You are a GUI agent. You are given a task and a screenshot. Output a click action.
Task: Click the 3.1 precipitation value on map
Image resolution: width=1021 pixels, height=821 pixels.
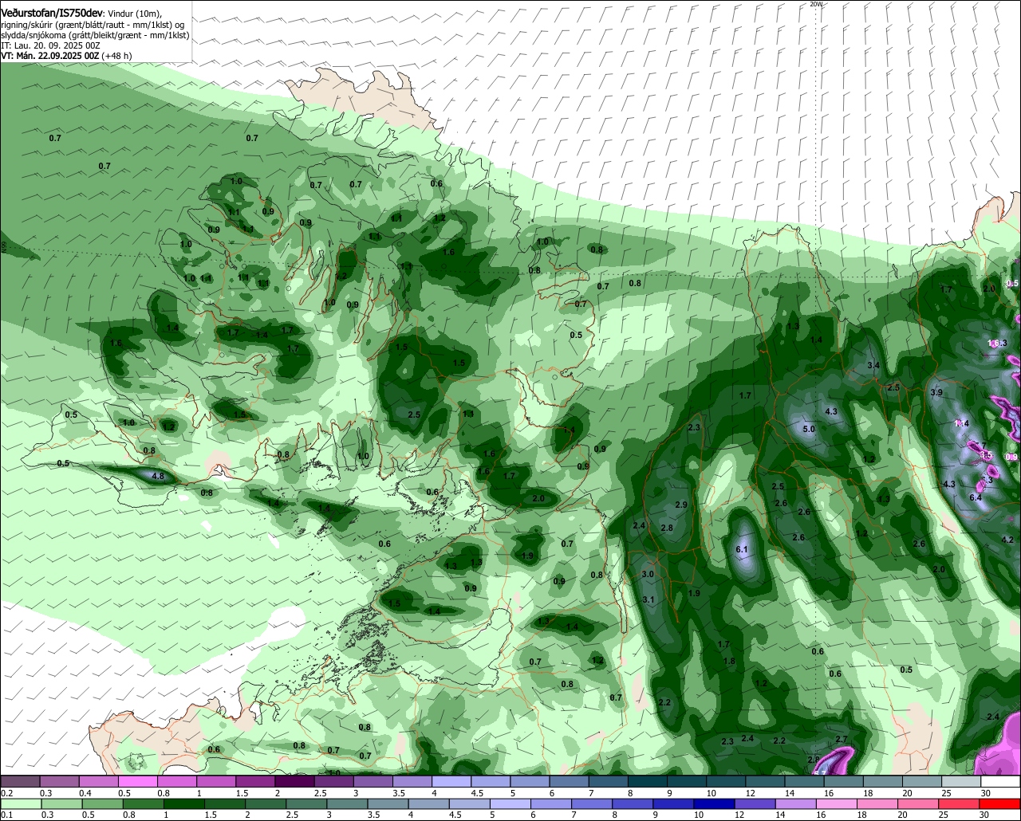click(648, 599)
